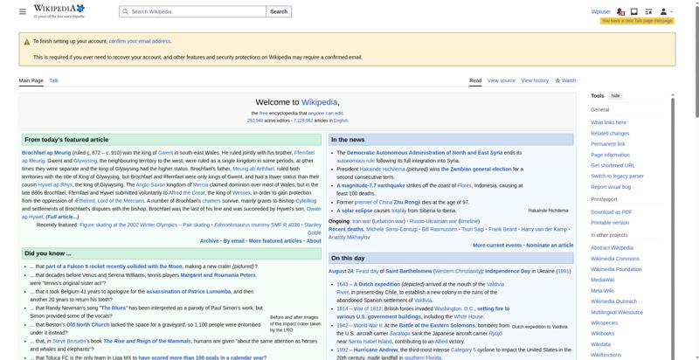Open Old North Church link

pyautogui.click(x=88, y=325)
